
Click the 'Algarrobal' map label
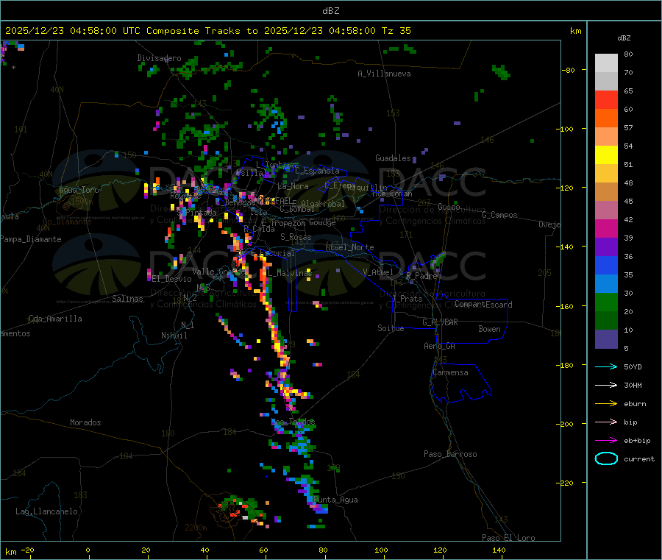(323, 204)
